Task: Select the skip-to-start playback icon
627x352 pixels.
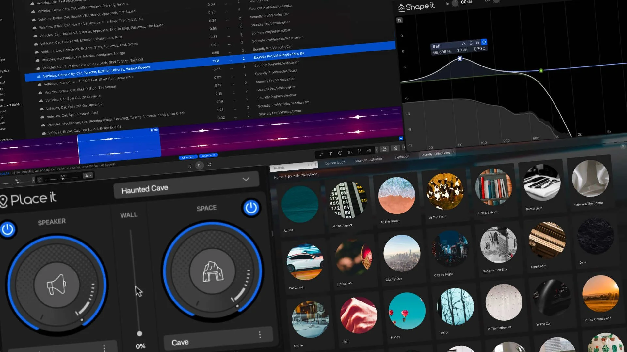Action: click(x=189, y=166)
